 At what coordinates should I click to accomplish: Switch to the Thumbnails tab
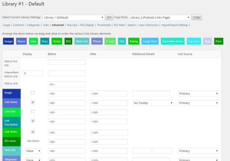(104, 25)
